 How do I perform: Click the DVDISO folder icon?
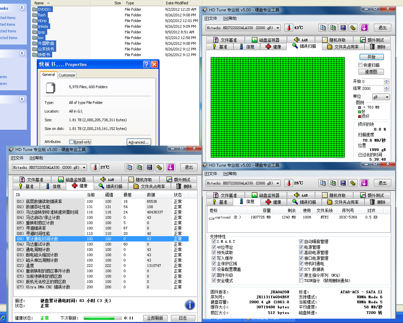click(35, 9)
